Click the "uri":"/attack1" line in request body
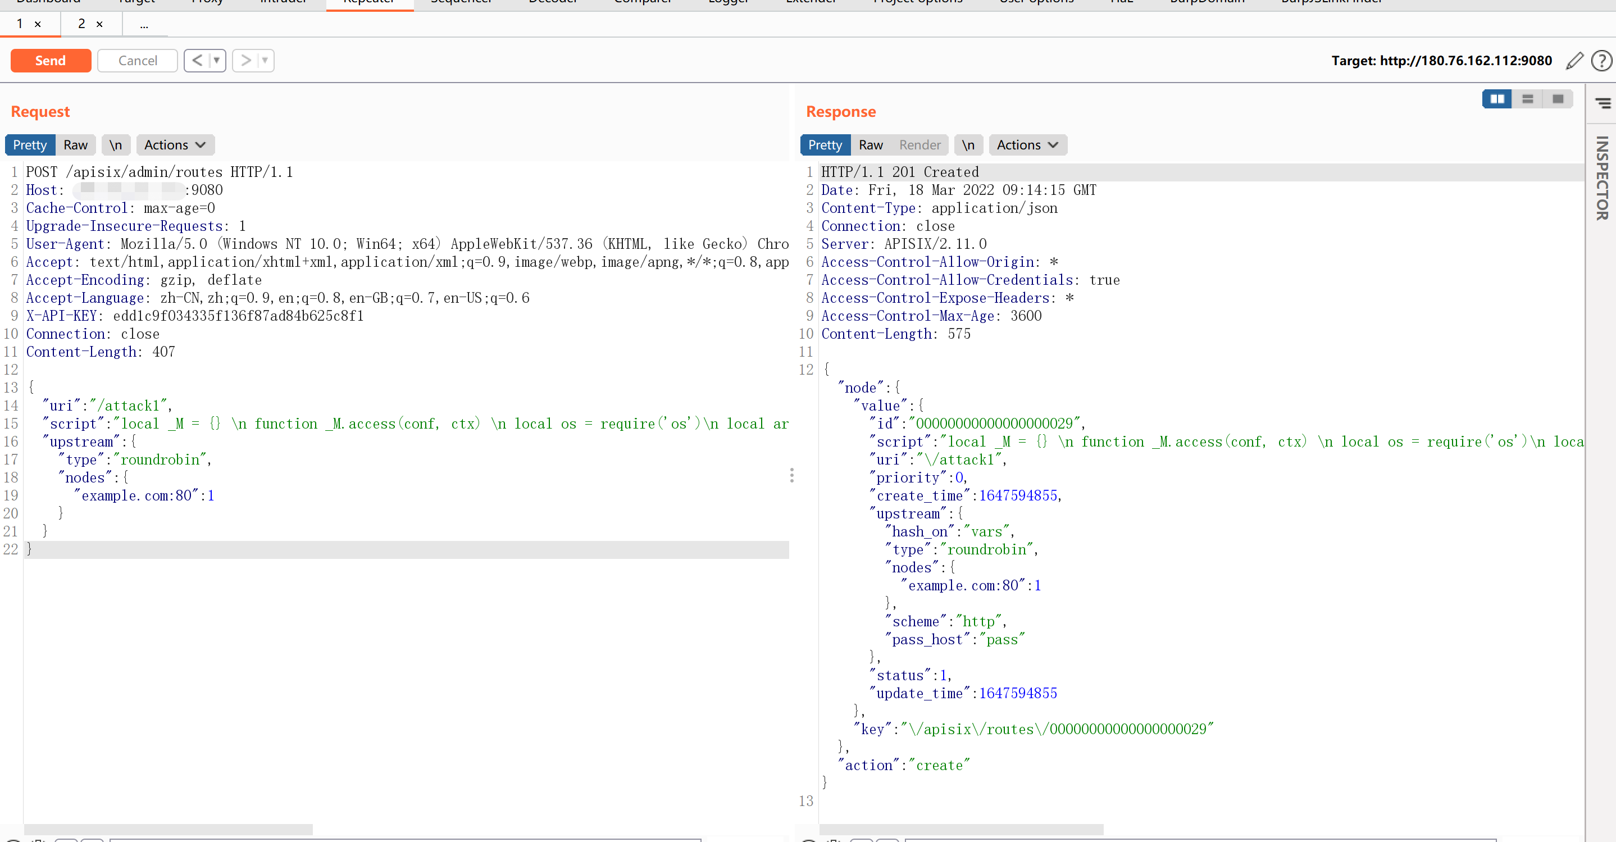This screenshot has height=842, width=1616. click(107, 406)
